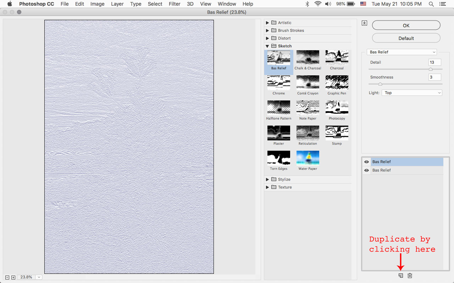Select the Water Paper filter thumbnail
This screenshot has height=283, width=454.
point(308,158)
